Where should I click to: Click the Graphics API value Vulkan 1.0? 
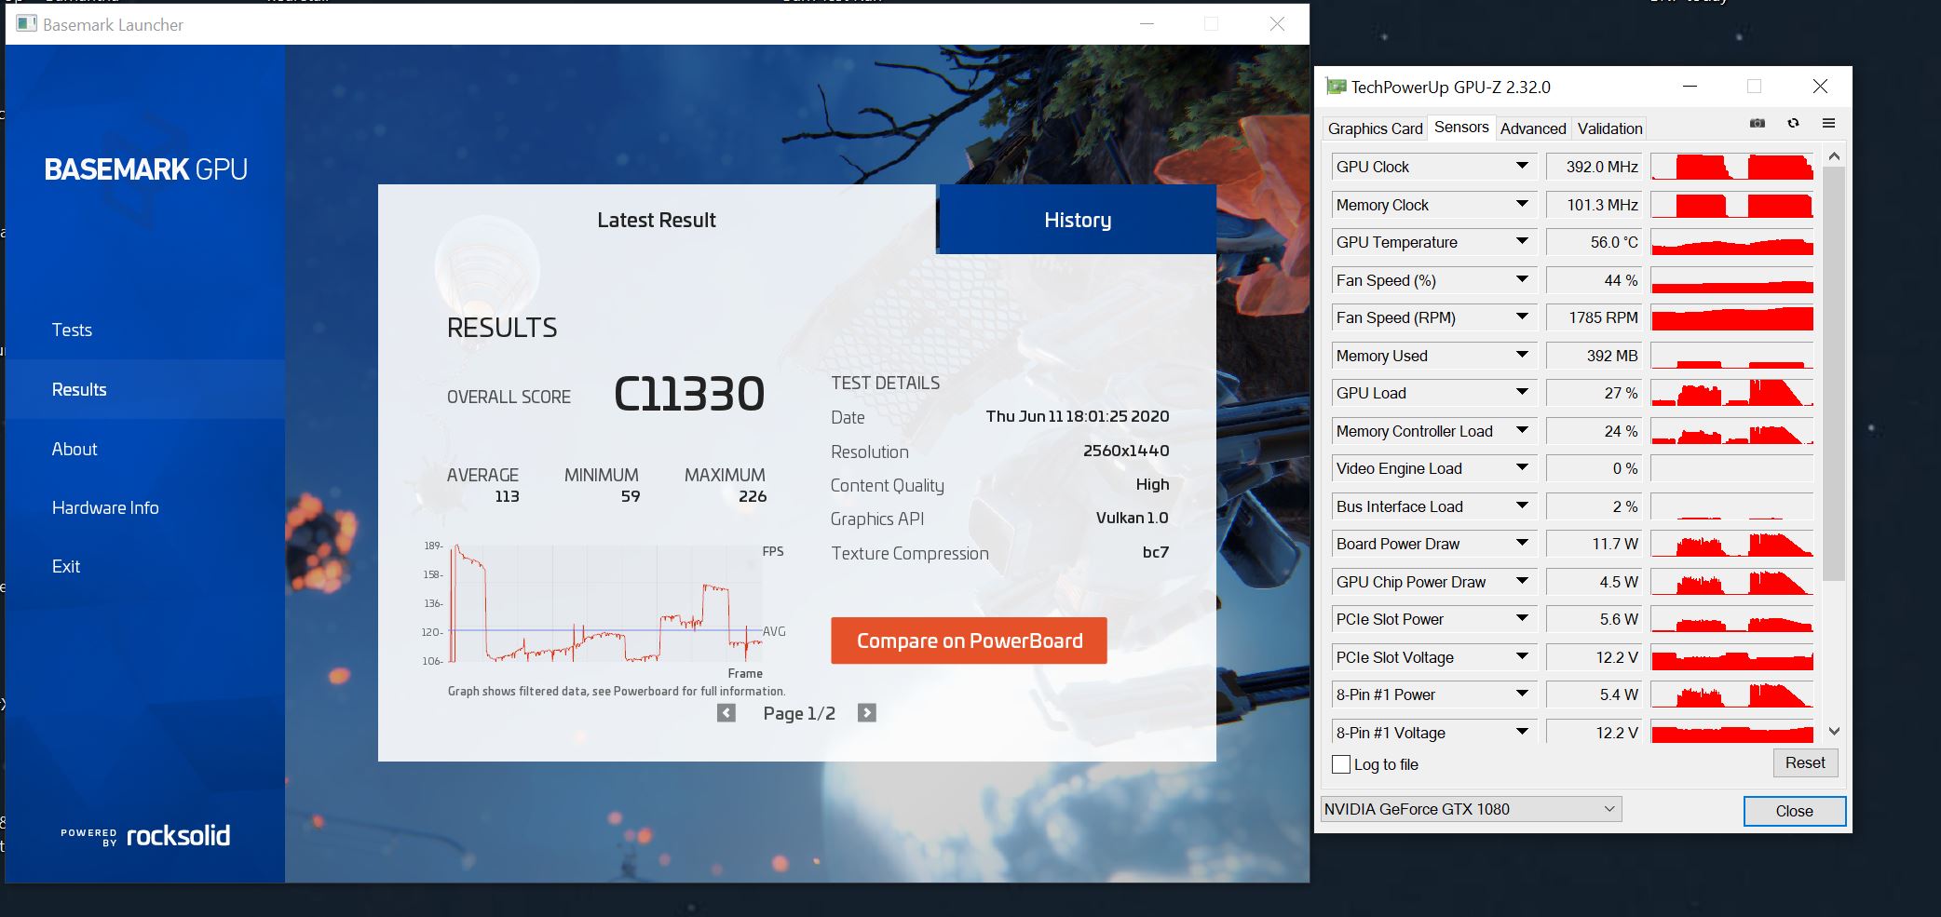pos(1132,518)
